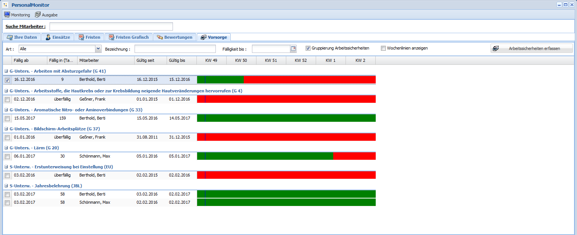577x235 pixels.
Task: Click the Bewertungen tab icon
Action: pos(160,37)
